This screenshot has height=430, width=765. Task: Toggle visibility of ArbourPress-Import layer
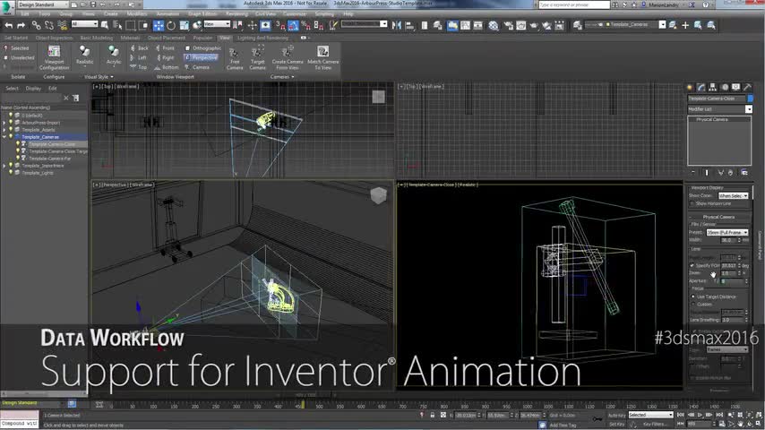(11, 123)
